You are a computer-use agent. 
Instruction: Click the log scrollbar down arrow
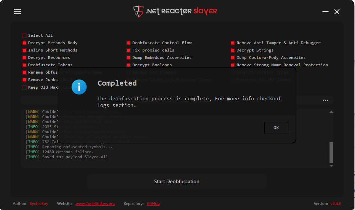[x=331, y=166]
